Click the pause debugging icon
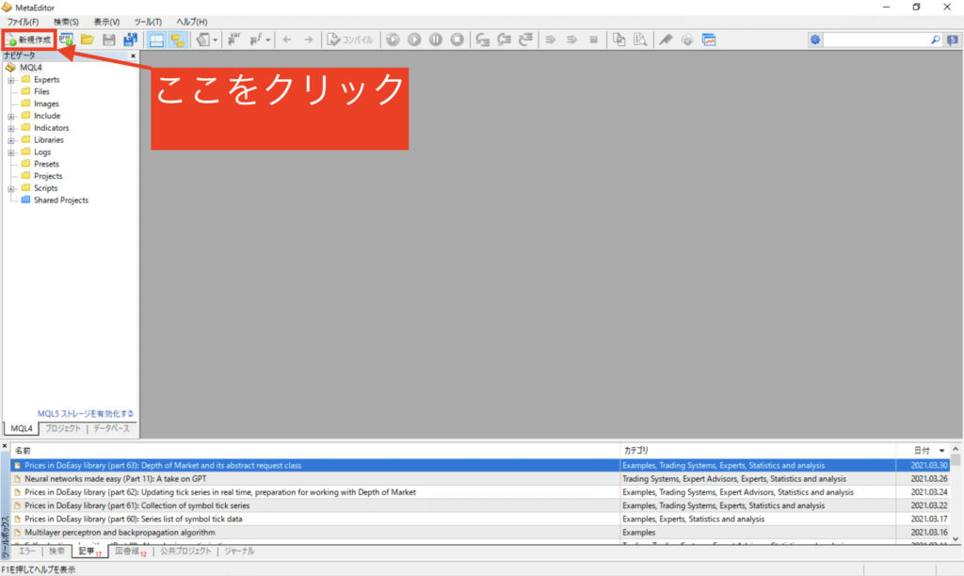Viewport: 964px width, 576px height. [436, 40]
